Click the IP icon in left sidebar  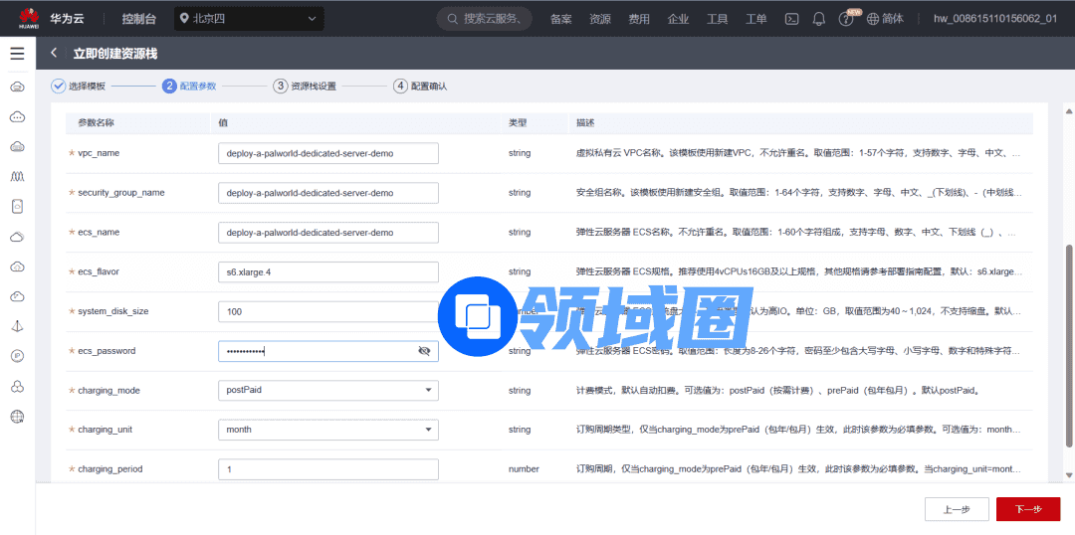pyautogui.click(x=17, y=356)
